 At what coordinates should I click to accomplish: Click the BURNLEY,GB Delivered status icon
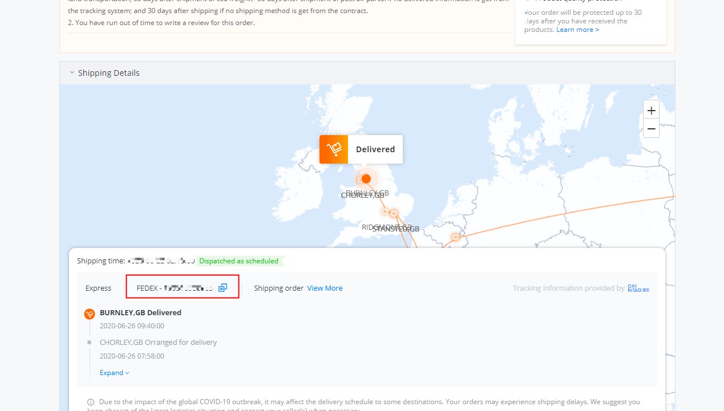pyautogui.click(x=89, y=314)
